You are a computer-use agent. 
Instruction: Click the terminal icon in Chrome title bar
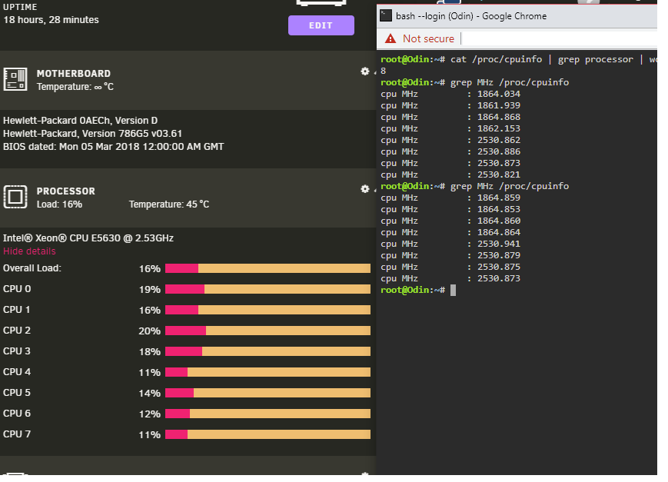click(386, 16)
